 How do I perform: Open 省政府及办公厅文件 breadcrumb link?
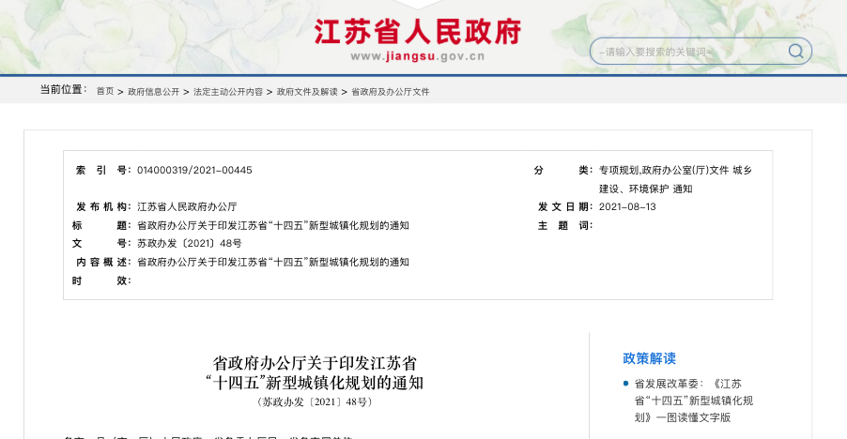[x=391, y=92]
